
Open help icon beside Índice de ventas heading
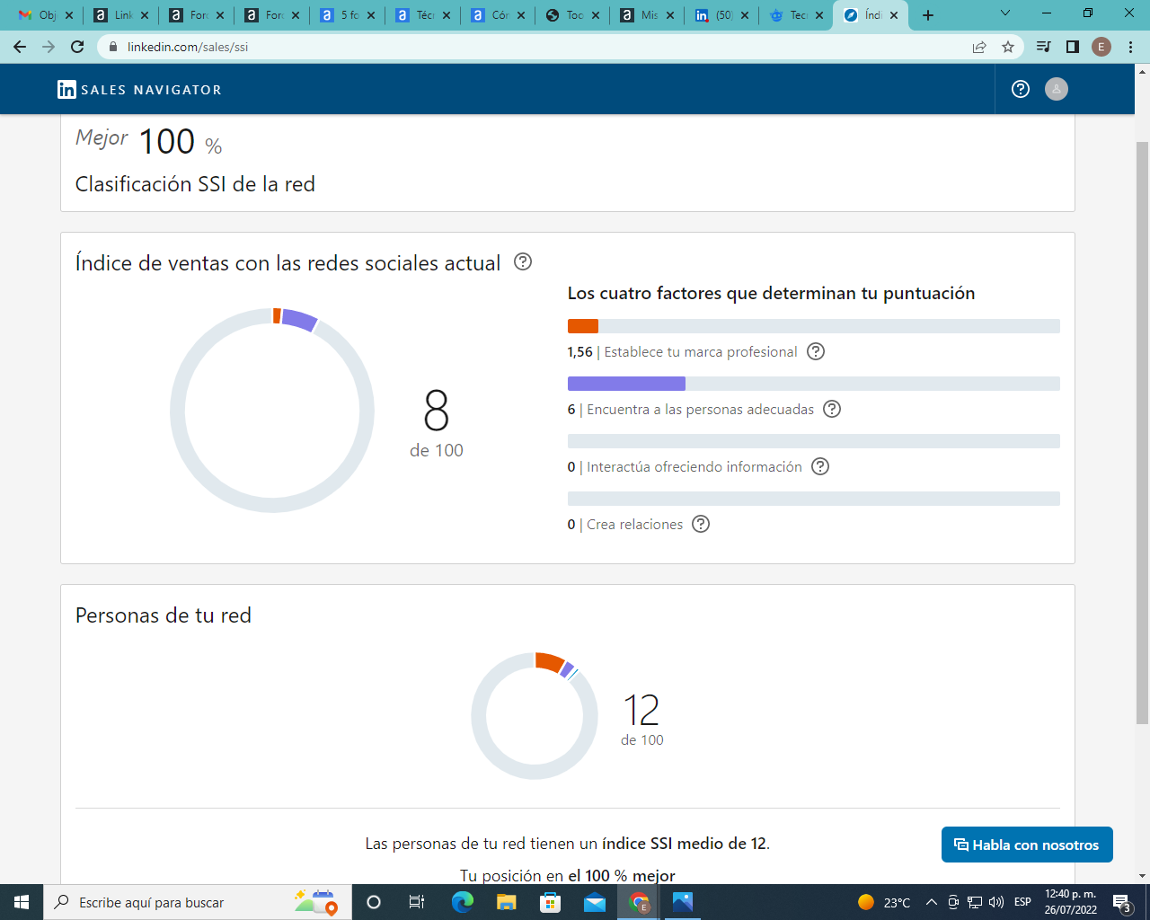523,261
